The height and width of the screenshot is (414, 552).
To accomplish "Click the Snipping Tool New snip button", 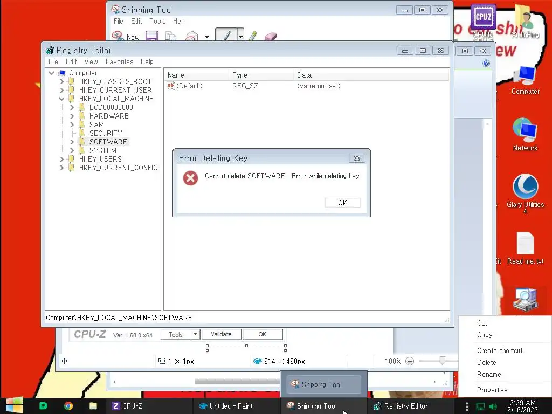I will pos(126,37).
